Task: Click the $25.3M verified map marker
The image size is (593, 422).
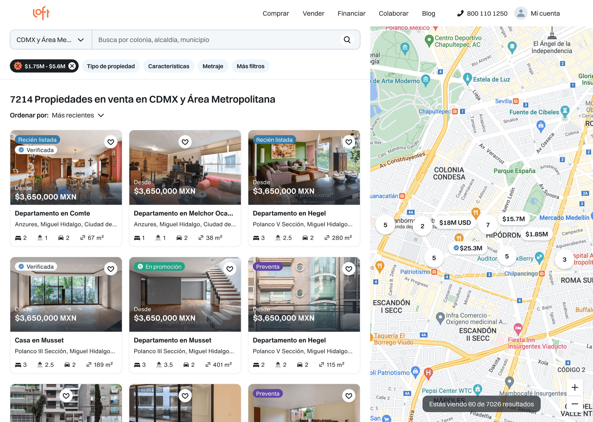Action: pyautogui.click(x=468, y=248)
